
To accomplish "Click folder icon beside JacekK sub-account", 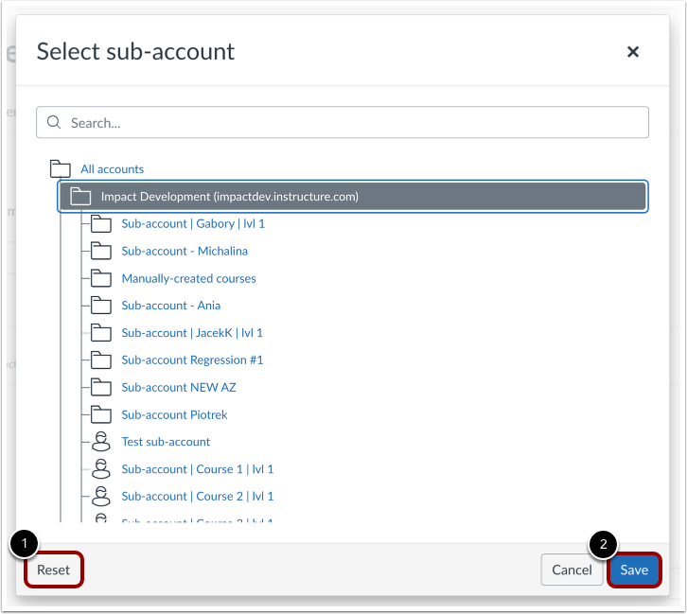I will (x=101, y=333).
